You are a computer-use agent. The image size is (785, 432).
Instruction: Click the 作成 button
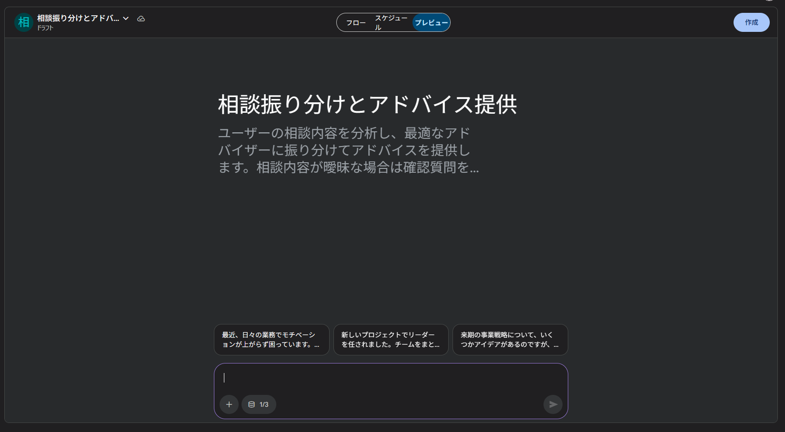(751, 22)
